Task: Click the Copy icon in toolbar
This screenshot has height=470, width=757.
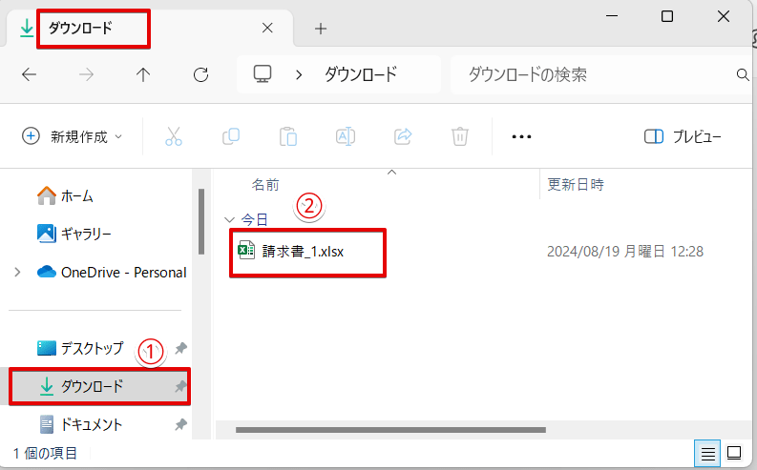Action: [x=231, y=136]
